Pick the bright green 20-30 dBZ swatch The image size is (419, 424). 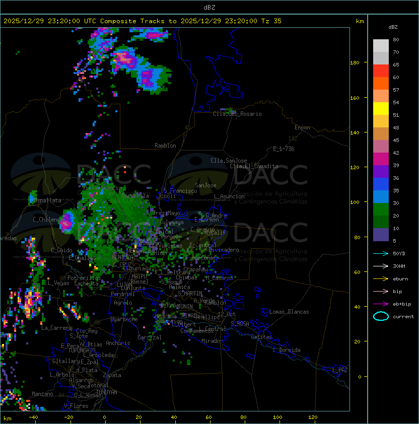381,209
